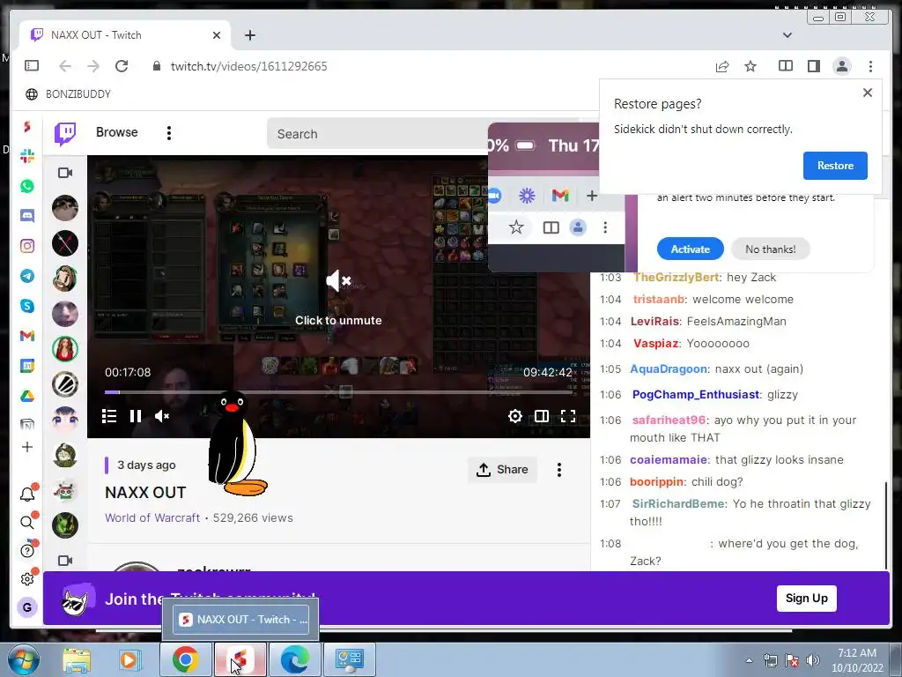This screenshot has height=677, width=902.
Task: Open the G profile avatar in the sidebar
Action: (27, 607)
